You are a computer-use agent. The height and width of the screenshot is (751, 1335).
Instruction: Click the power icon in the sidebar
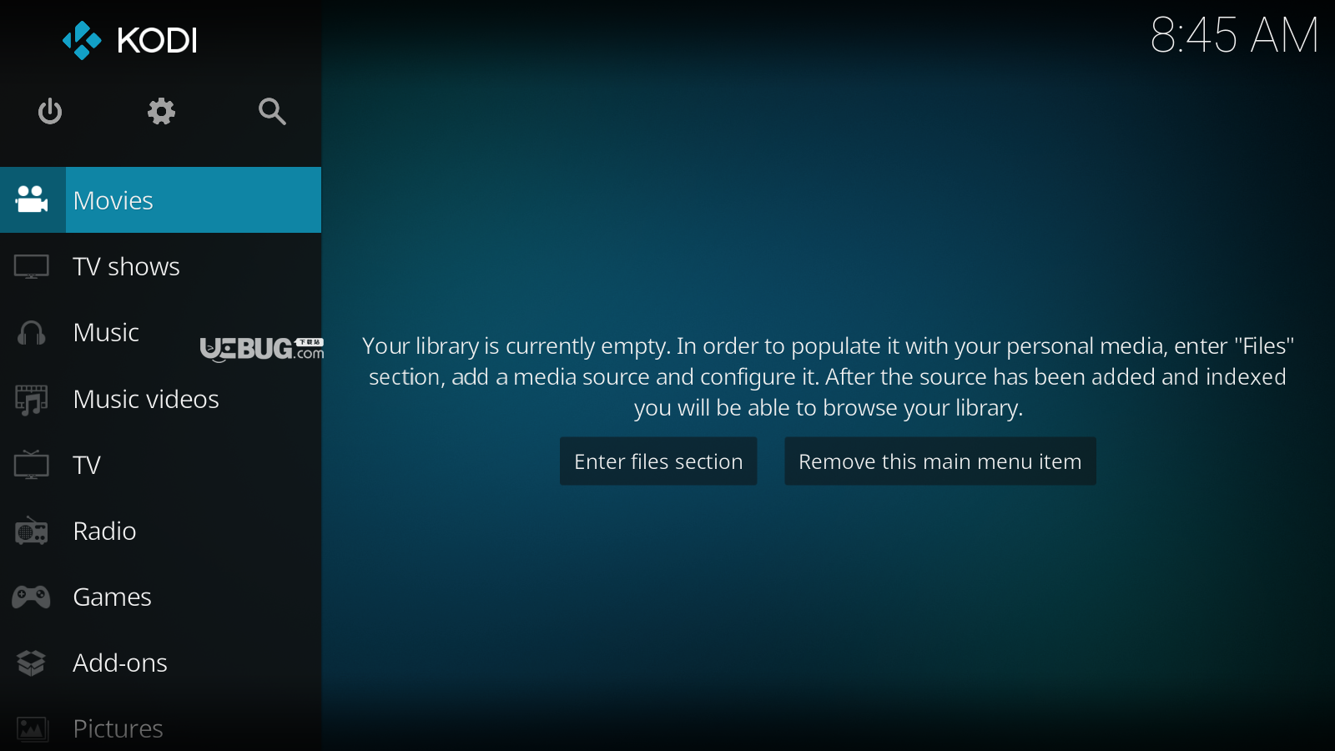point(50,111)
